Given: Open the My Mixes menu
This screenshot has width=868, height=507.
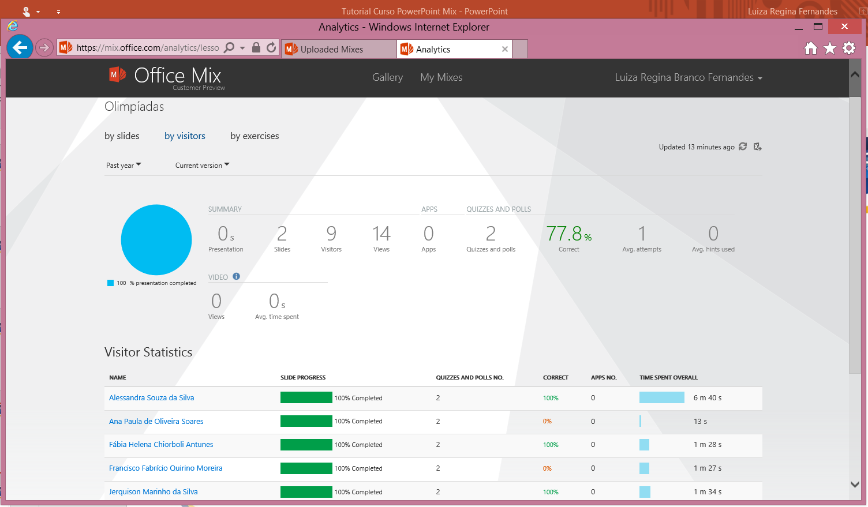Looking at the screenshot, I should 441,77.
